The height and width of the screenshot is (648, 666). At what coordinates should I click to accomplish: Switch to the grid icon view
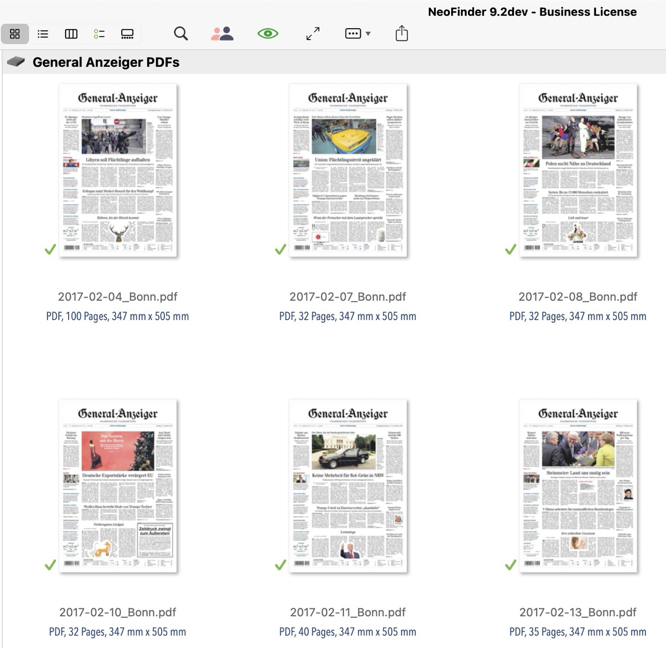[15, 33]
